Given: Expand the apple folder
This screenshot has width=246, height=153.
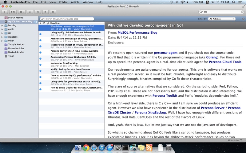Looking at the screenshot, I should click(2, 29).
